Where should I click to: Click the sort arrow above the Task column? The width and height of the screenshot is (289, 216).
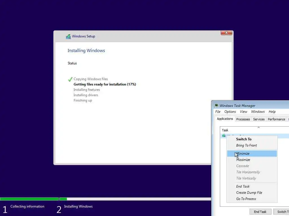pyautogui.click(x=259, y=127)
